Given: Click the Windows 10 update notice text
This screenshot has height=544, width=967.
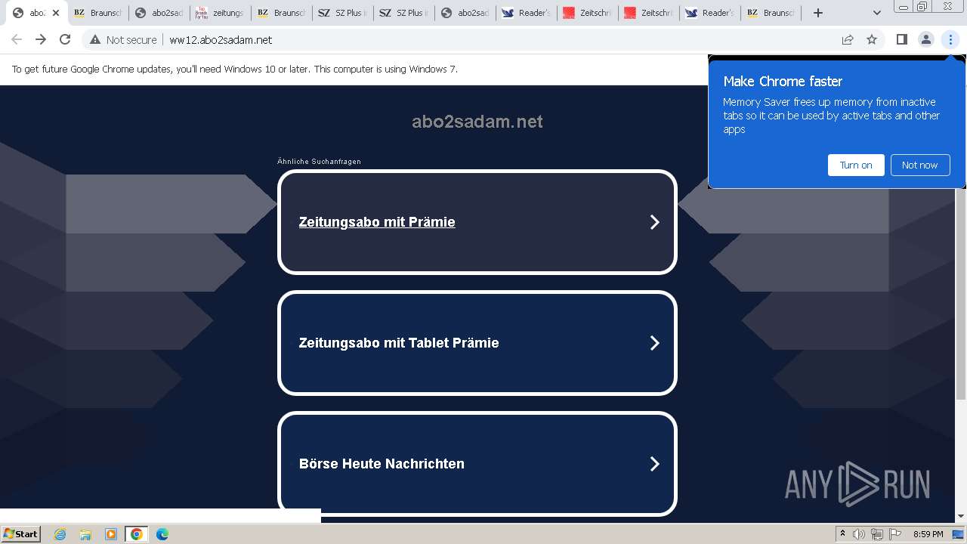Looking at the screenshot, I should point(235,69).
